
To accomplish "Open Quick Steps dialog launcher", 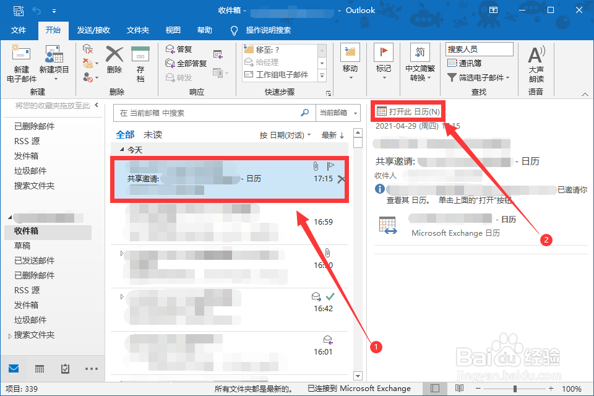I will tap(329, 93).
